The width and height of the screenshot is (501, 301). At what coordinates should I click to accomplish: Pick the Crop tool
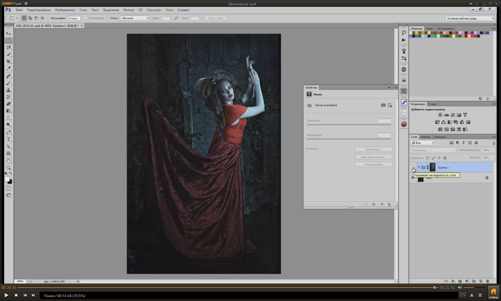click(x=9, y=61)
